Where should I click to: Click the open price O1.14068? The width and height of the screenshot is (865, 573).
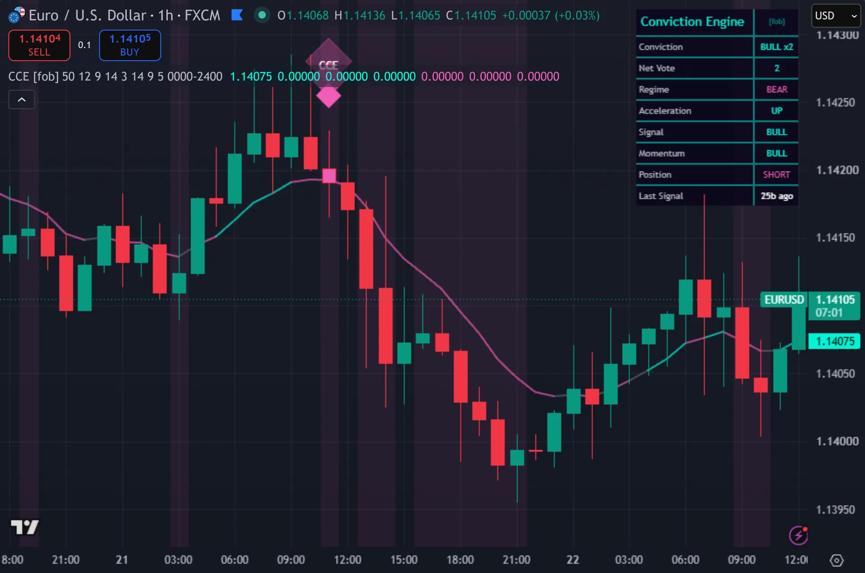(303, 15)
